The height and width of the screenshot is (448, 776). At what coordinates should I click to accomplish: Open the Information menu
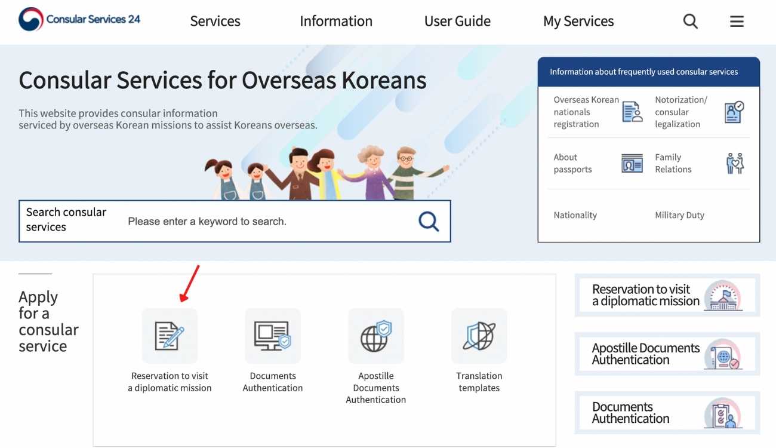(x=336, y=22)
